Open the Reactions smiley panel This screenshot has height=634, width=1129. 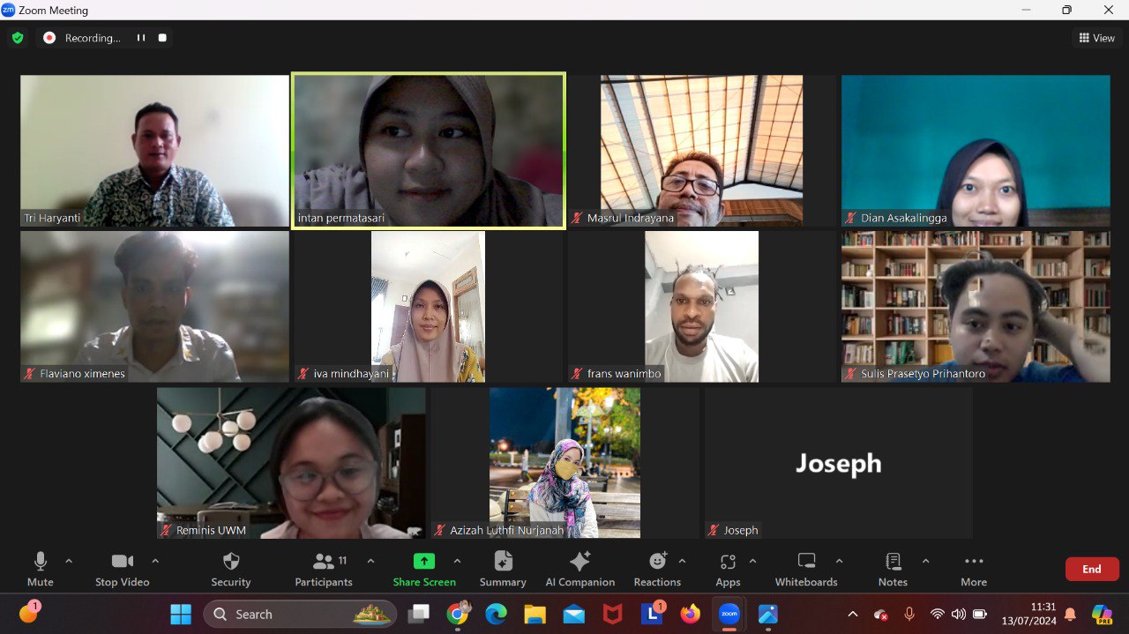tap(657, 569)
